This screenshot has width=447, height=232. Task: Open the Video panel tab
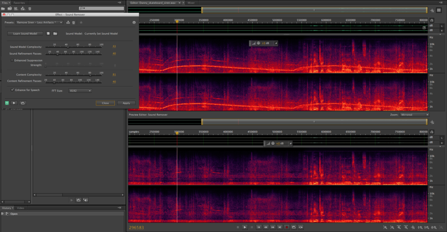pyautogui.click(x=21, y=208)
